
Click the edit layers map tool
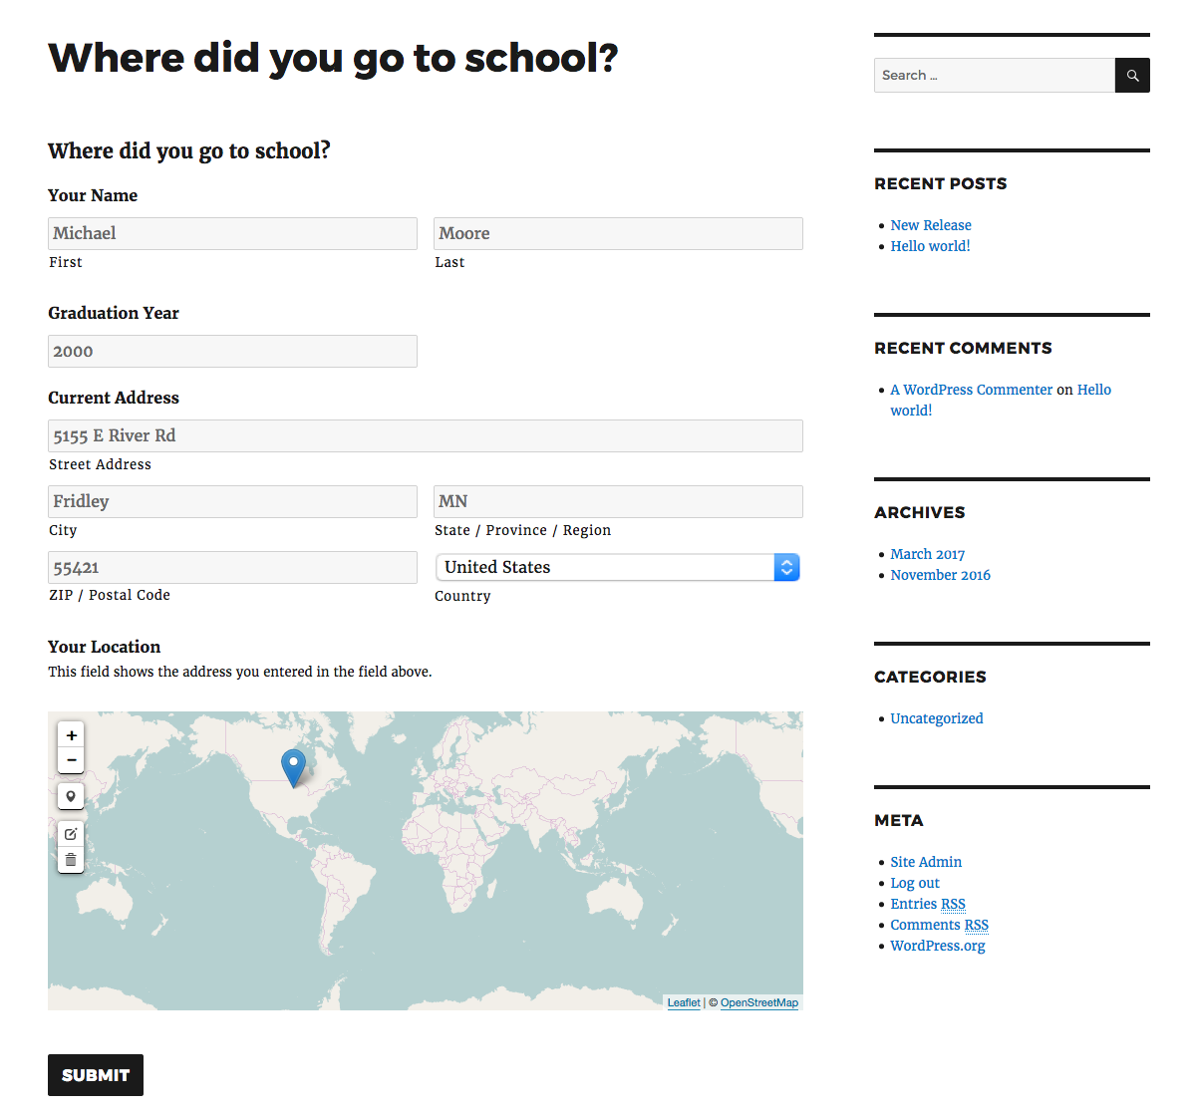pos(71,834)
